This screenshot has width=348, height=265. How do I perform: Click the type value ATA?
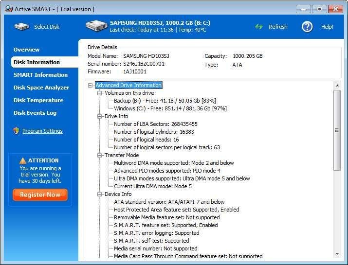click(x=237, y=65)
